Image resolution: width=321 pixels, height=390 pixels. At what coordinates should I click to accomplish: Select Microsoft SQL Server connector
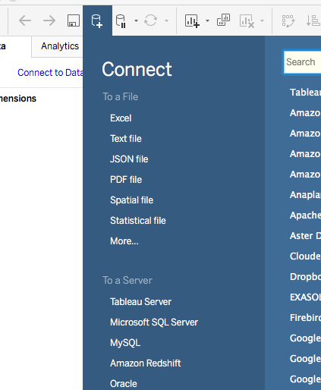154,322
